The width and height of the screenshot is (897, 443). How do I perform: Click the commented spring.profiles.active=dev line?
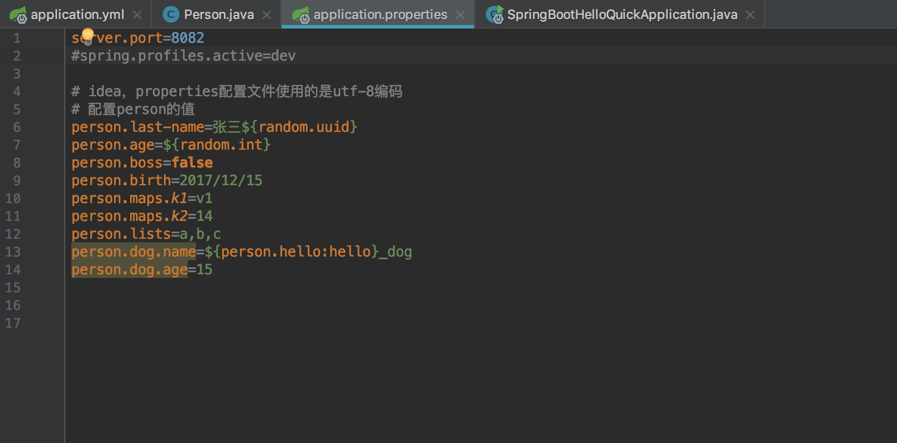click(184, 56)
